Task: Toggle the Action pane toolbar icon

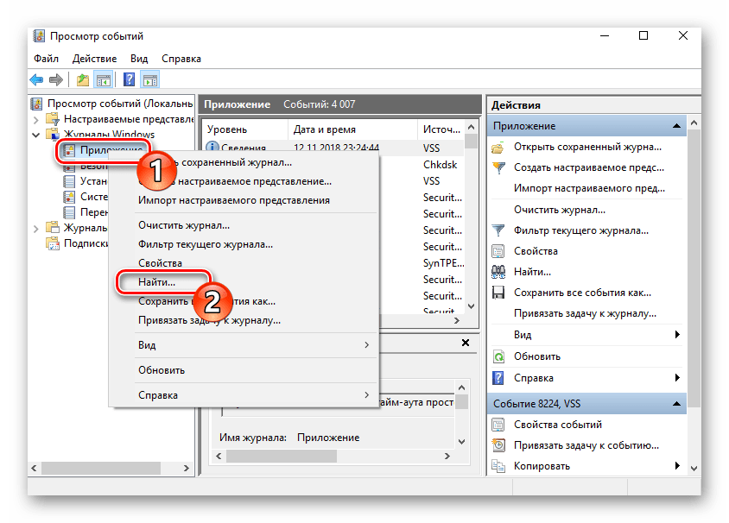Action: (x=150, y=80)
